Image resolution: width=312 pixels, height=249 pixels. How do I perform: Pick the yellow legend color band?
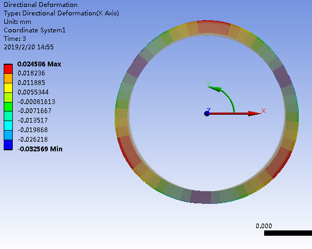coord(8,88)
